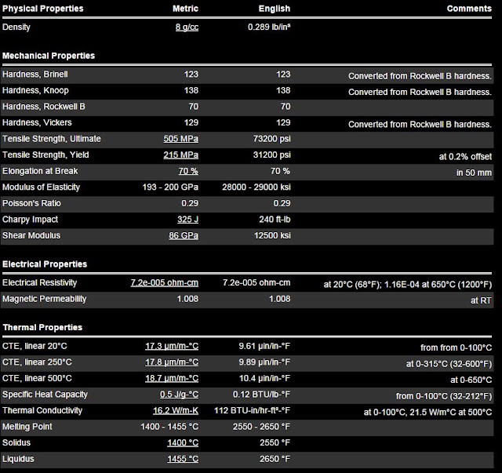Click the 70 % elongation metric link

(x=188, y=171)
